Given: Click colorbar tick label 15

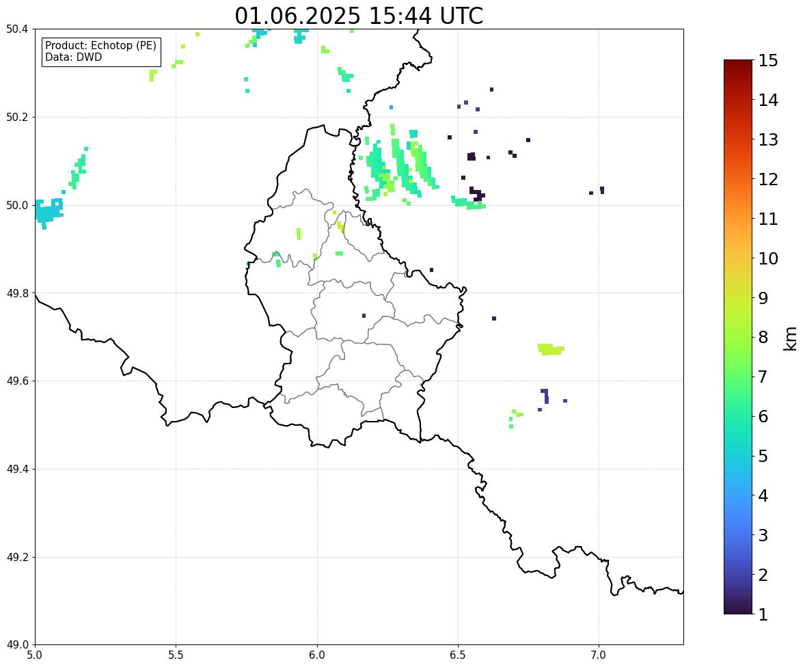Looking at the screenshot, I should 768,61.
